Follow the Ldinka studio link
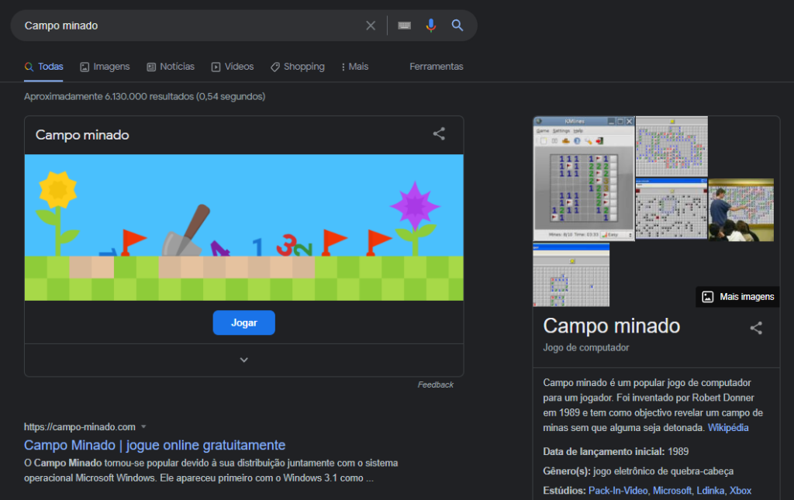 click(710, 491)
